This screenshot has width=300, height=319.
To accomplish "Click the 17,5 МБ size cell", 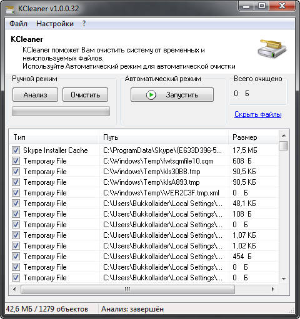I will (x=245, y=150).
